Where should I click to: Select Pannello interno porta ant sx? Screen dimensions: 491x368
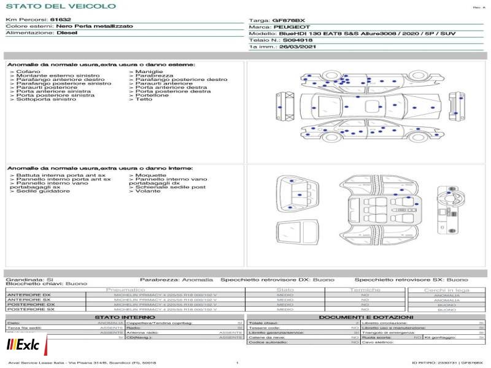[x=60, y=179]
